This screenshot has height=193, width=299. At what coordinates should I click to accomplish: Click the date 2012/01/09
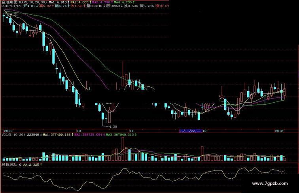pos(11,6)
